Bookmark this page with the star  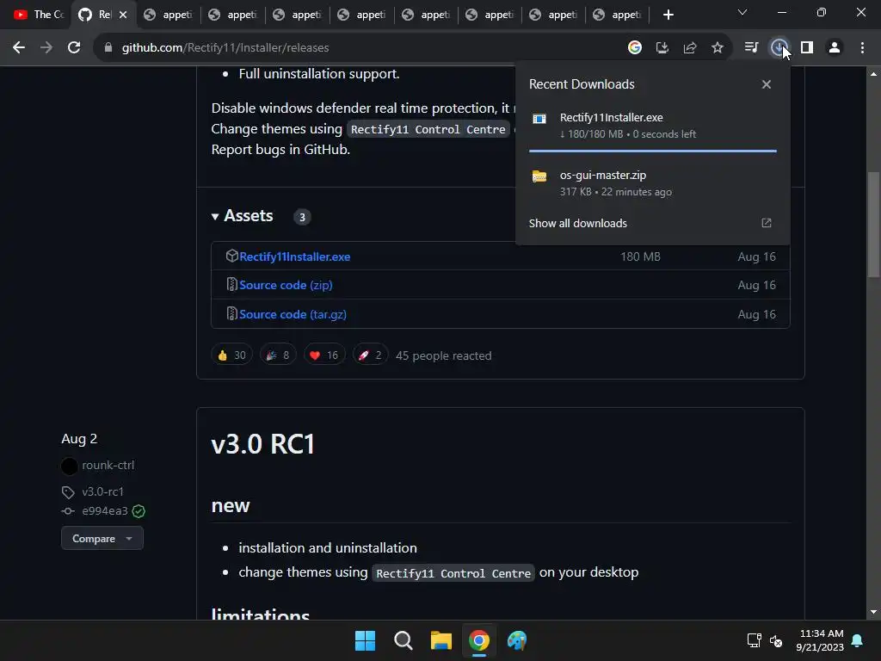[718, 48]
